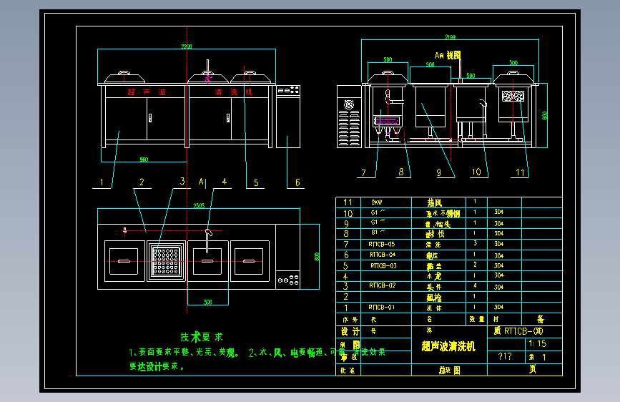Select the 2KW cell in parts table
The image size is (620, 402).
click(x=376, y=202)
